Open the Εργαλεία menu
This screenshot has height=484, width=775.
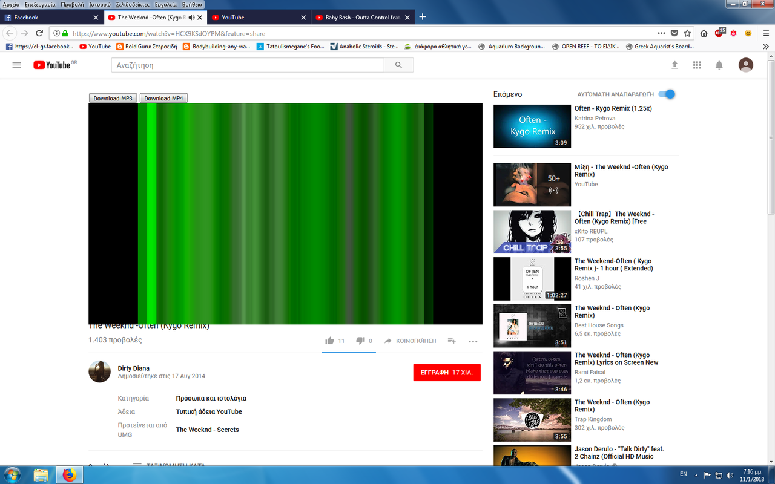[x=165, y=4]
